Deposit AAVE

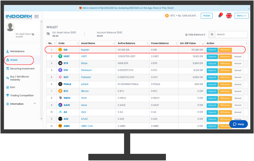pos(212,105)
